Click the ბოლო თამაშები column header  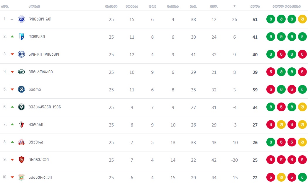point(286,6)
